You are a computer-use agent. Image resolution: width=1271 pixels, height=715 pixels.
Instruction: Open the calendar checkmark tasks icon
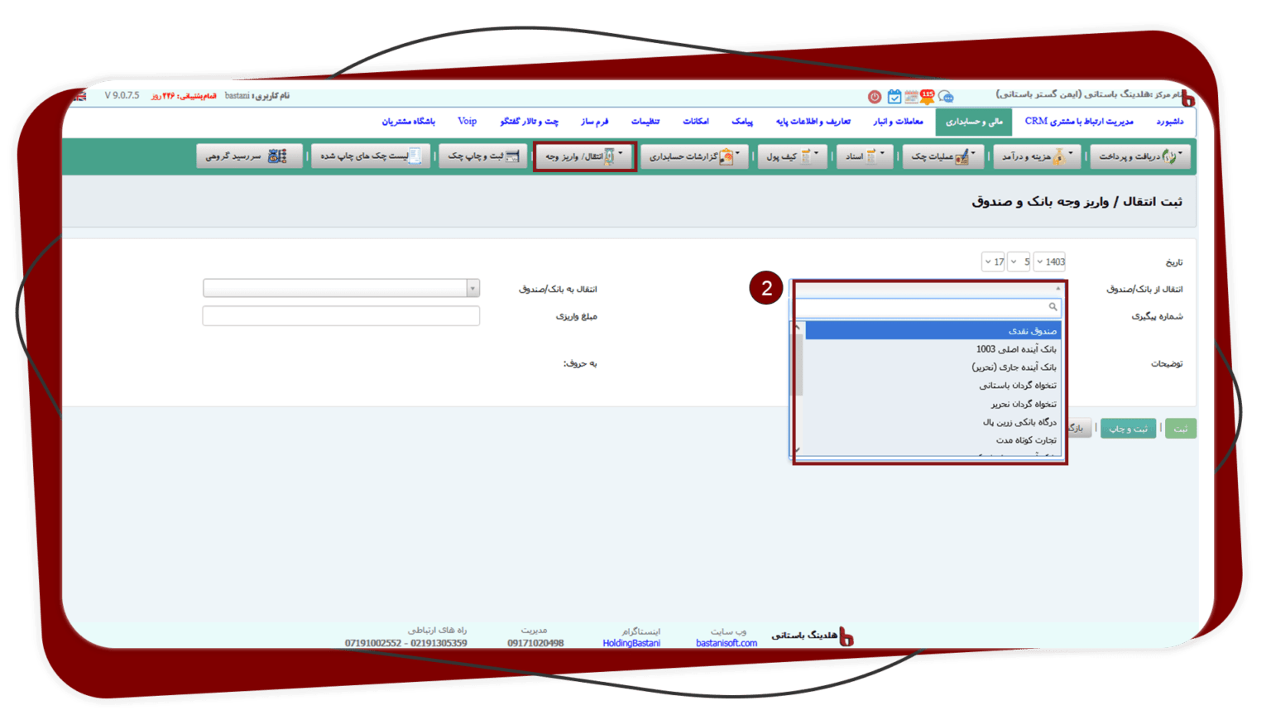(894, 97)
